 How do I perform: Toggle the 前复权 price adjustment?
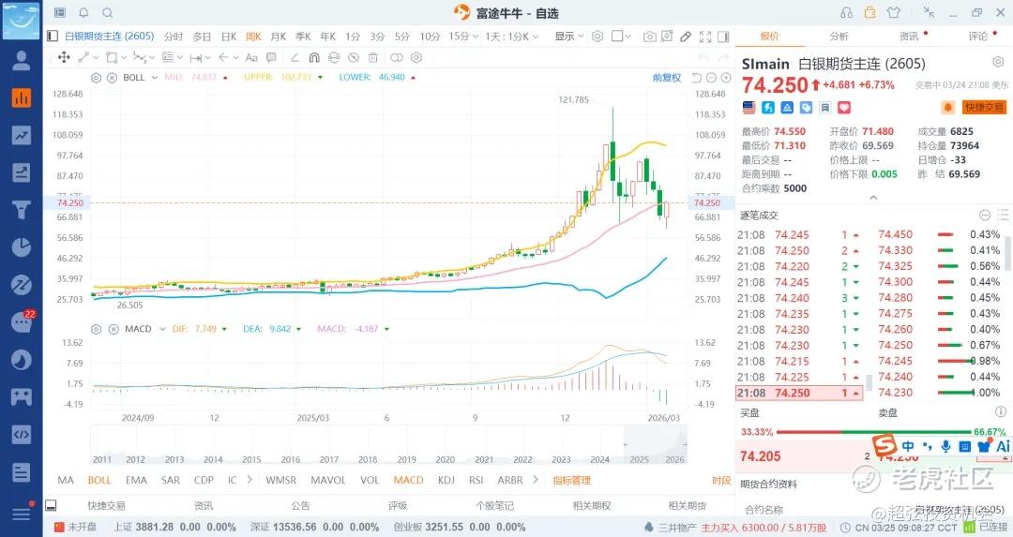tap(667, 78)
